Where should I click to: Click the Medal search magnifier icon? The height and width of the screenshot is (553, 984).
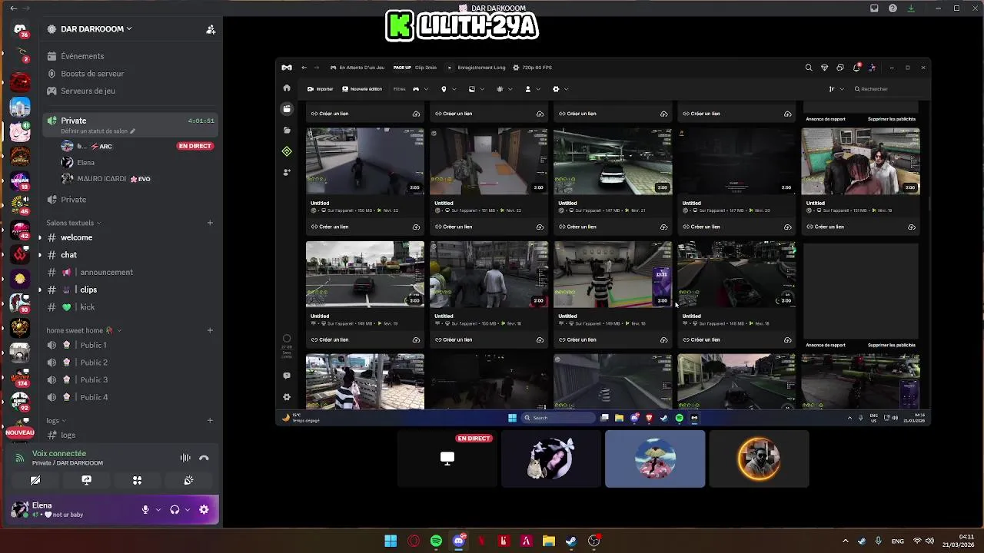[809, 68]
